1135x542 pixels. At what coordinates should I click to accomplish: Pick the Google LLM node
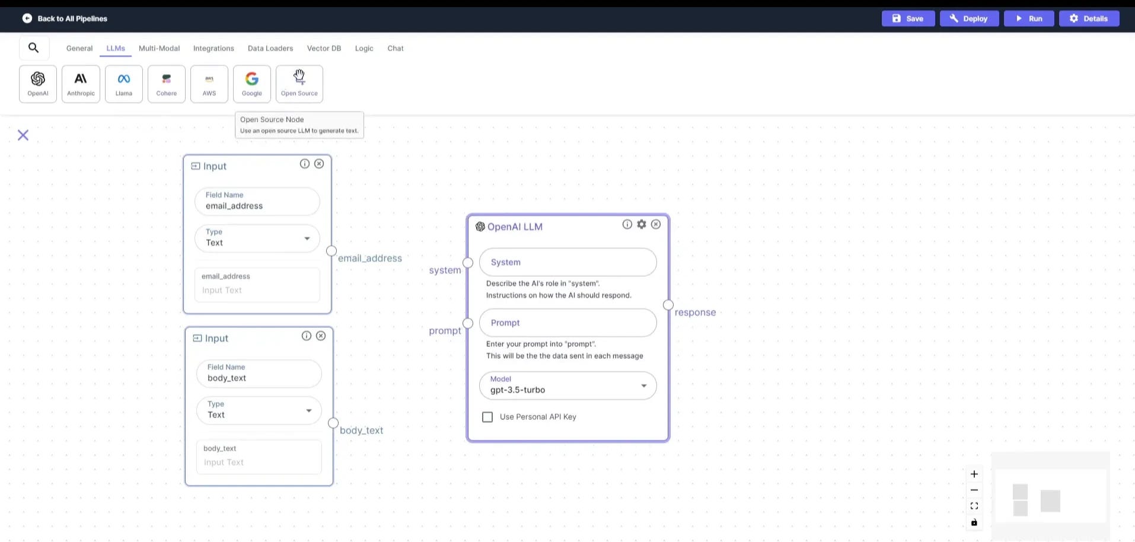(x=251, y=84)
